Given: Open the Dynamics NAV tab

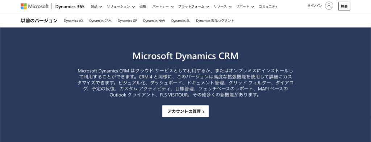Looking at the screenshot, I should coord(154,21).
